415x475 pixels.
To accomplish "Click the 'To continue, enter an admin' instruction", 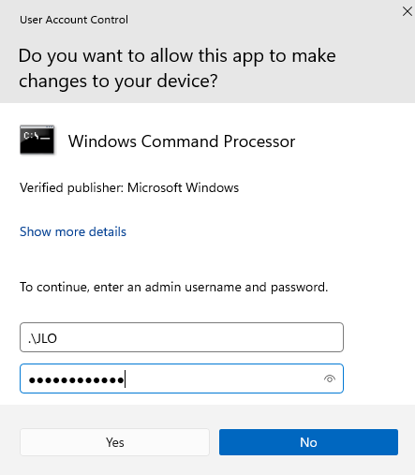I will pos(174,287).
